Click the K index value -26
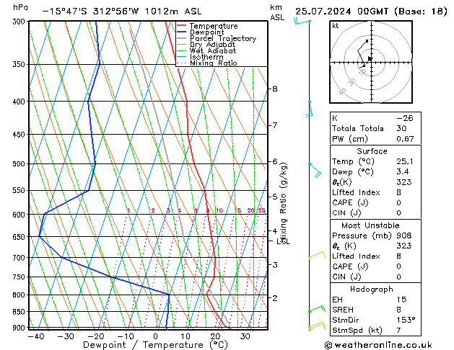 coord(405,118)
